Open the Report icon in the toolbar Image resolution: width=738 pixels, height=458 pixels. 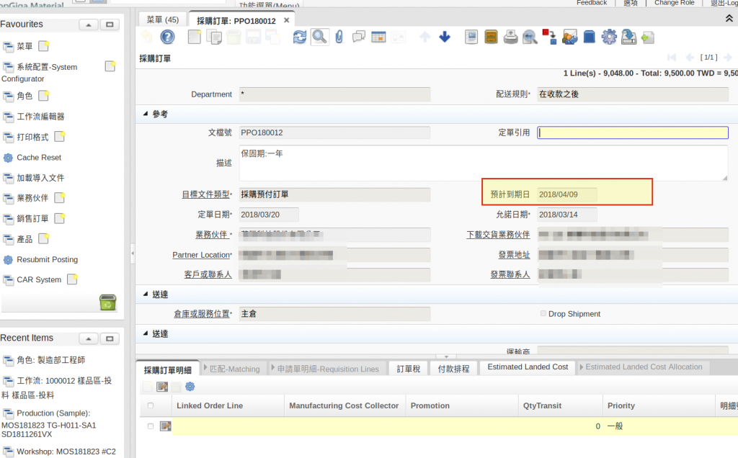tap(471, 37)
